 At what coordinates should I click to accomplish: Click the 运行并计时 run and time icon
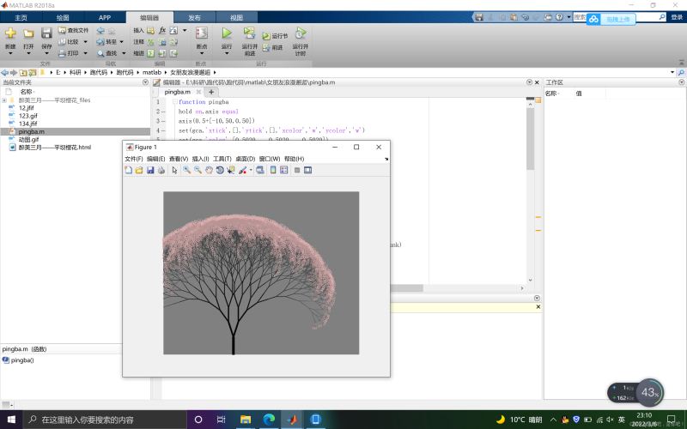coord(300,33)
